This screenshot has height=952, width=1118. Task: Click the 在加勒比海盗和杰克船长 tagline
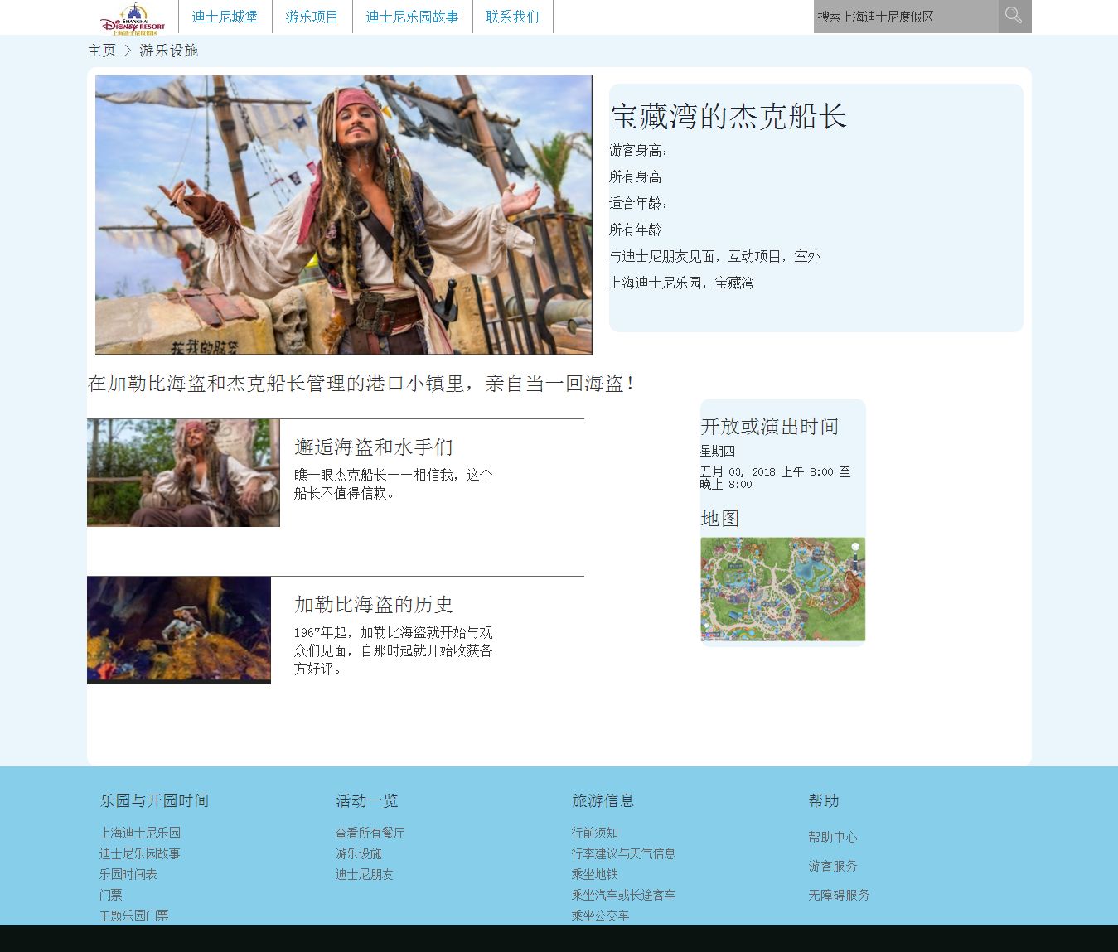(x=361, y=384)
